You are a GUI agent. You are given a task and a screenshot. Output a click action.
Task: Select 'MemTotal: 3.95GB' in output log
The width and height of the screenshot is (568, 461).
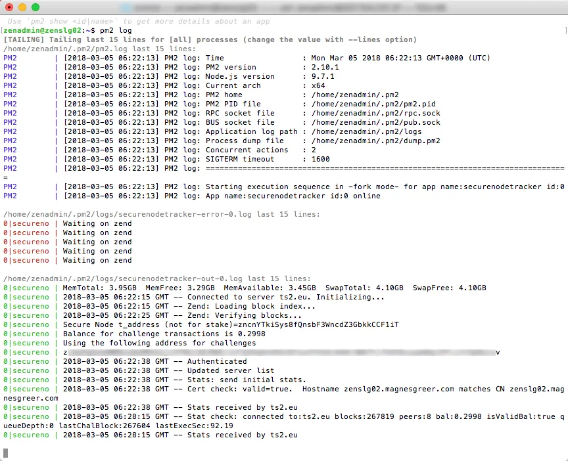100,288
